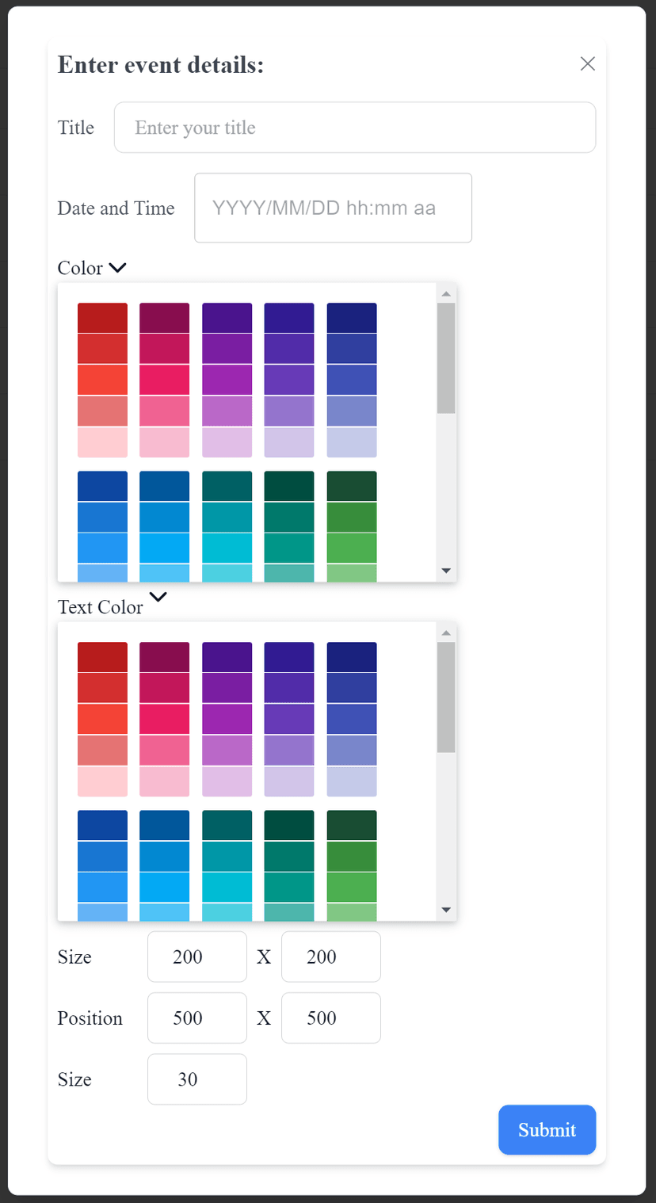The image size is (656, 1203).
Task: Select the dark green swatch in Color palette
Action: pyautogui.click(x=352, y=487)
